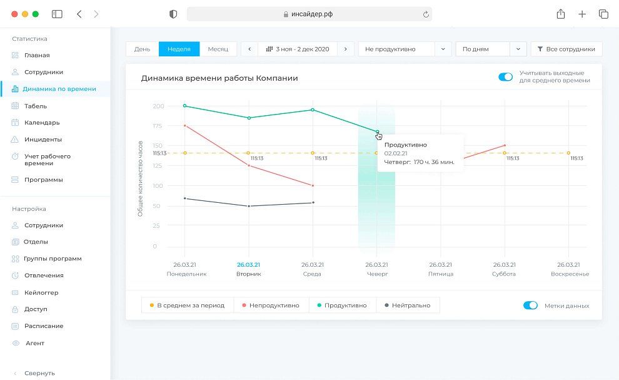
Task: Click the Инциденты warning triangle icon
Action: [15, 140]
